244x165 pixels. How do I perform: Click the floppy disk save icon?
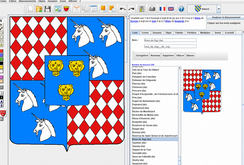point(48,8)
